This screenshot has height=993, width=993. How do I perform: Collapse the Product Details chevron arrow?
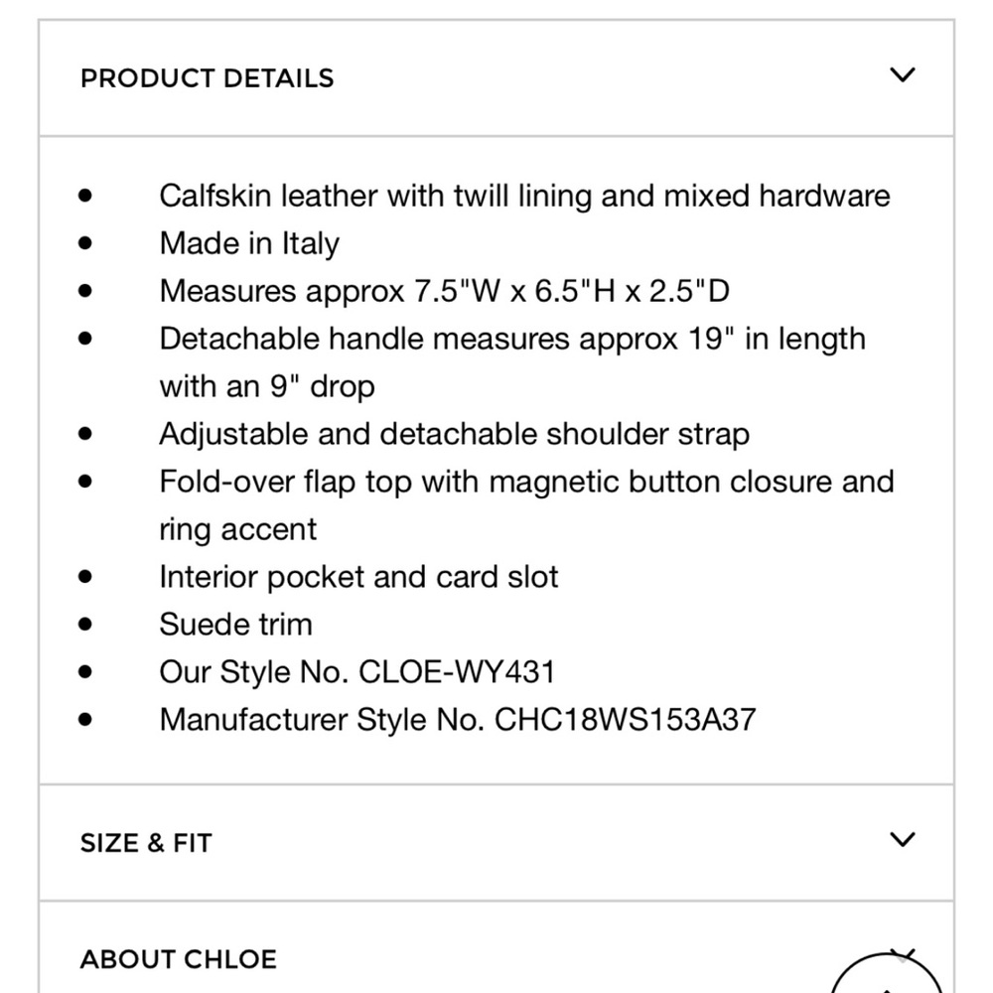click(x=902, y=74)
